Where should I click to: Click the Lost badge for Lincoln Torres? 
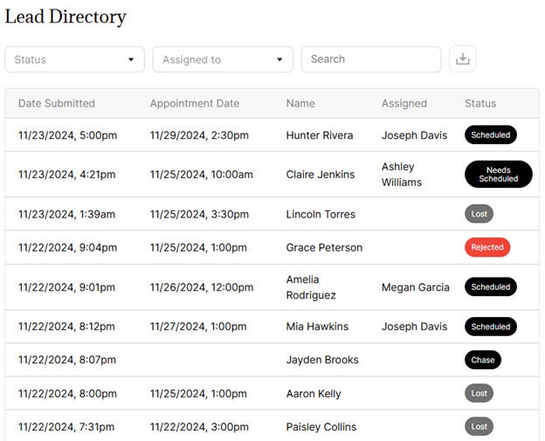pos(479,214)
